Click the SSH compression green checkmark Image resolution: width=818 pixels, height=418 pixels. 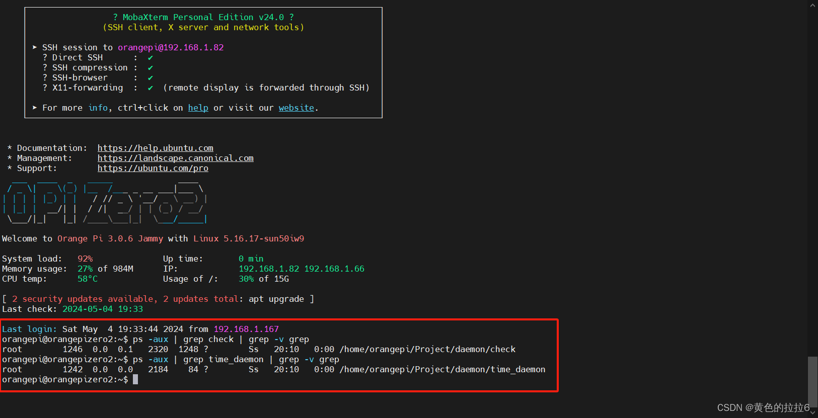(x=150, y=67)
